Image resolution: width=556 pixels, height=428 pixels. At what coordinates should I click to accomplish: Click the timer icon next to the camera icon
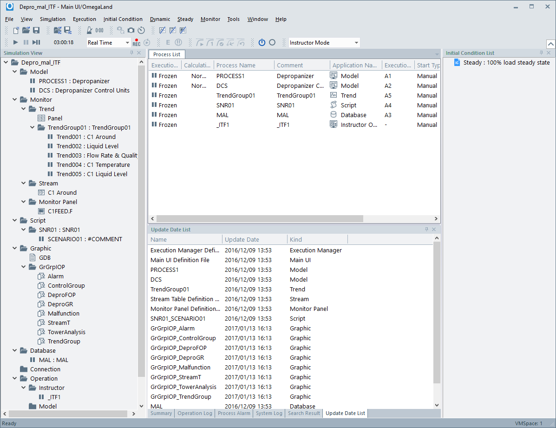141,30
